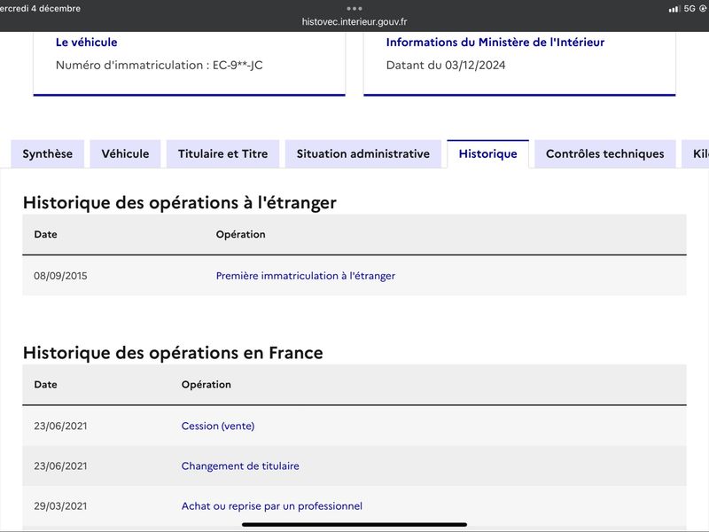Open the Synthèse tab
The image size is (709, 532).
coord(48,153)
